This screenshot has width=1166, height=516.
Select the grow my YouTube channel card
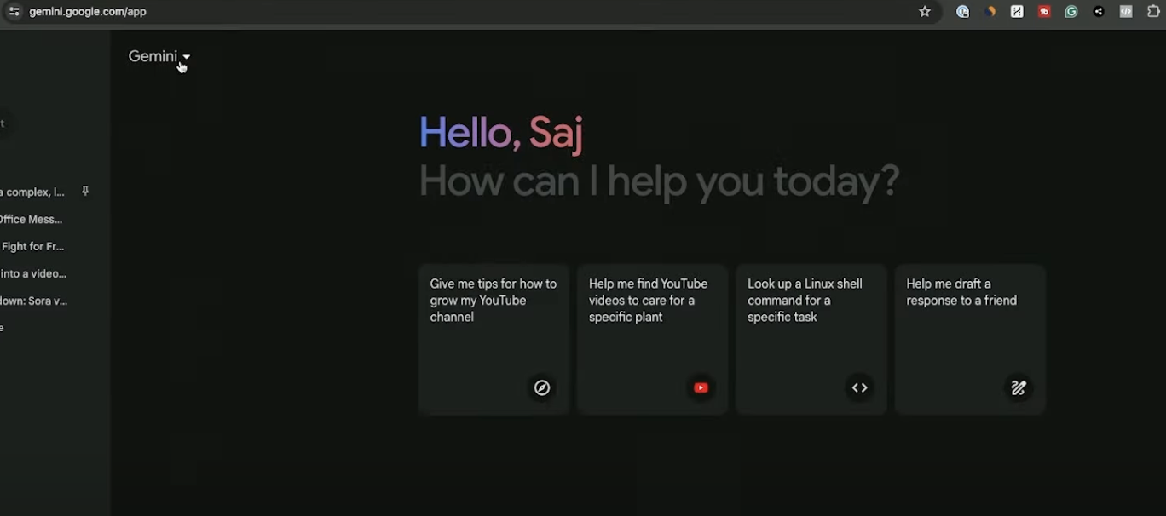click(x=494, y=339)
